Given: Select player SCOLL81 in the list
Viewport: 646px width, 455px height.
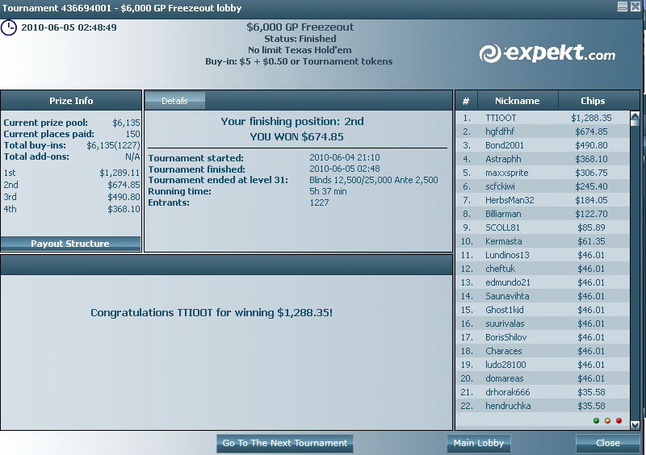Looking at the screenshot, I should coord(543,227).
